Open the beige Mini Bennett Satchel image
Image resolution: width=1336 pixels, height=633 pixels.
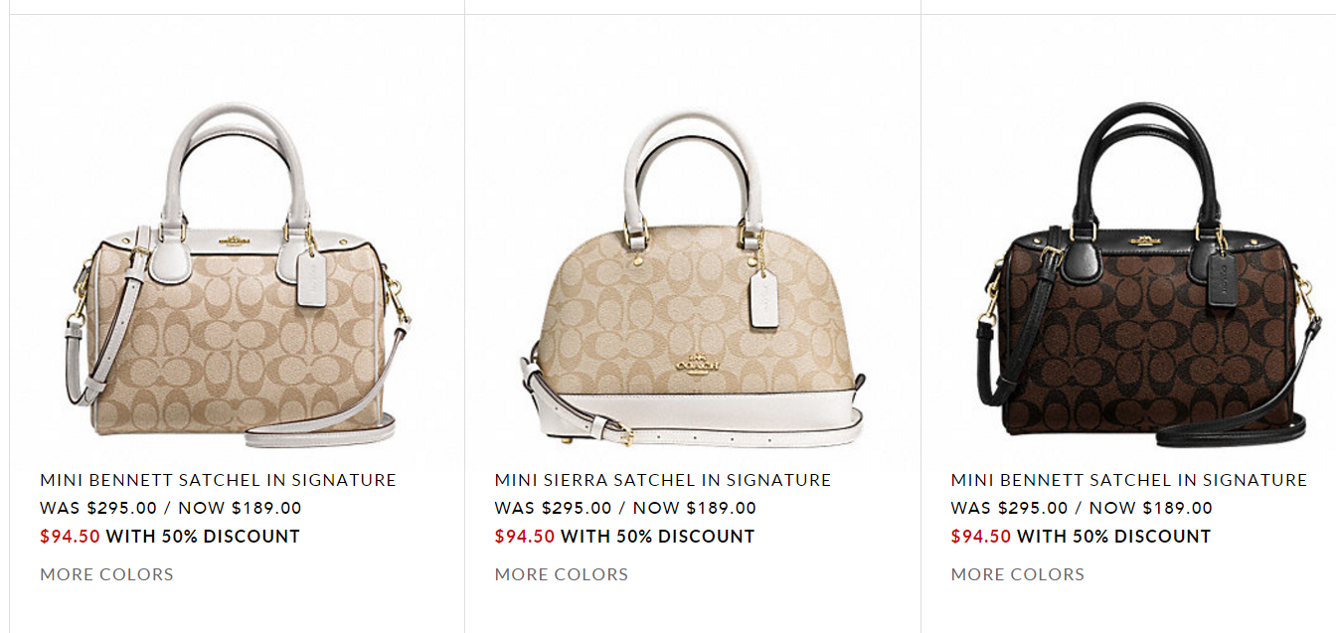[238, 273]
